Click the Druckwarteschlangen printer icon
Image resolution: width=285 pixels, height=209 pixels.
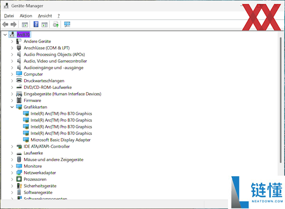point(19,80)
